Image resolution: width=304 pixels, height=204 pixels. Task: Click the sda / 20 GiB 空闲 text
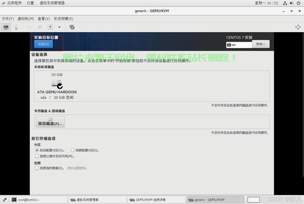[x=57, y=98]
